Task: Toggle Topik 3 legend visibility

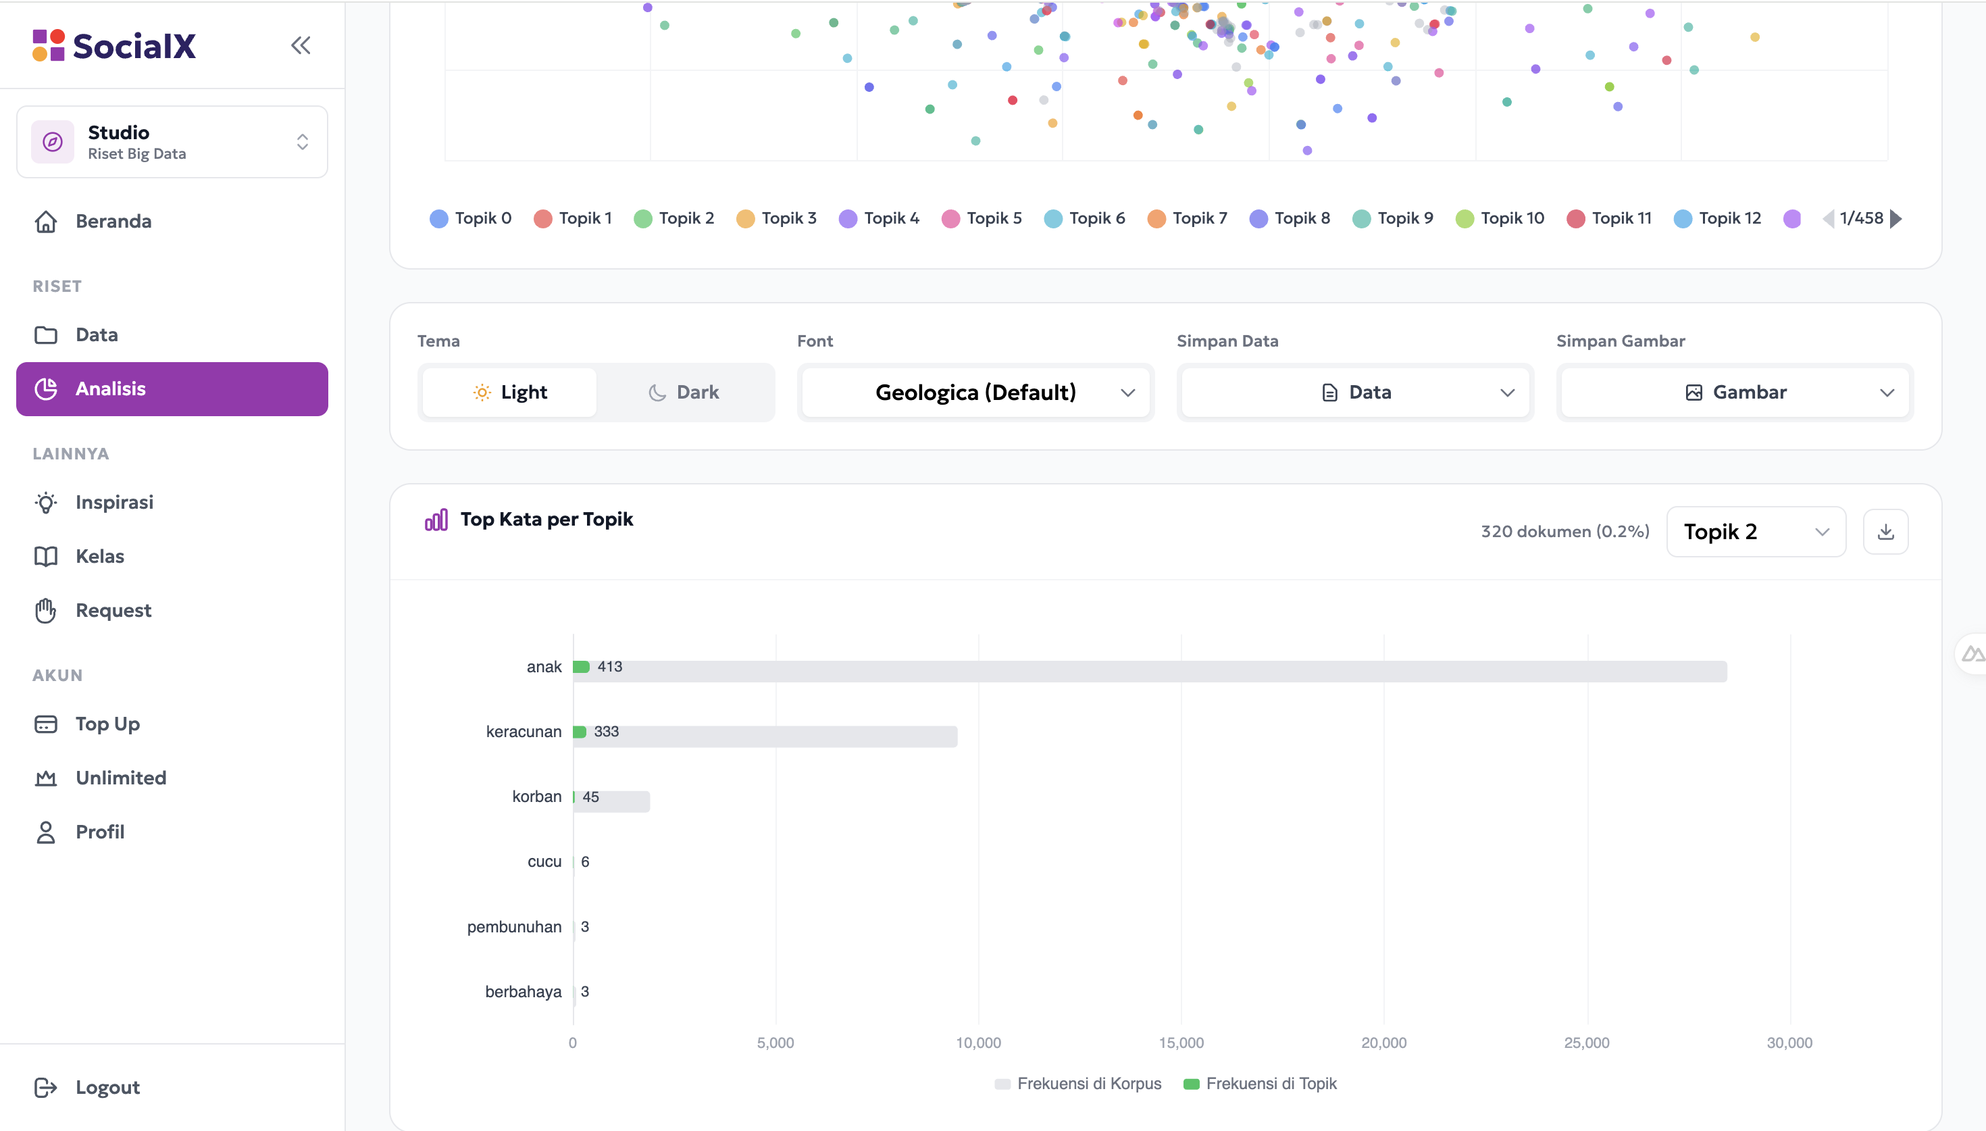Action: pyautogui.click(x=776, y=218)
